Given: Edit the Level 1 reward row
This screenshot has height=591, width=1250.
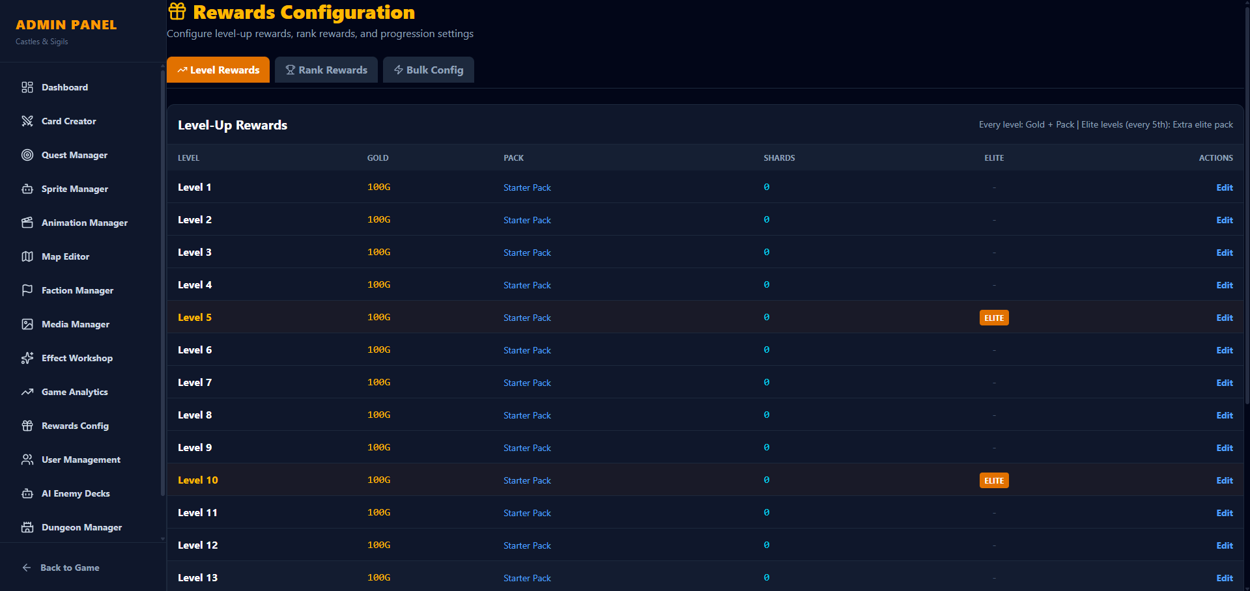Looking at the screenshot, I should tap(1225, 187).
